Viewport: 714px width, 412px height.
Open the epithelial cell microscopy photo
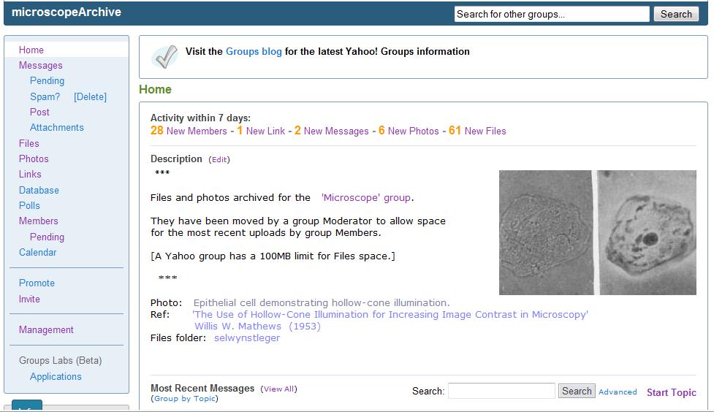pyautogui.click(x=566, y=232)
